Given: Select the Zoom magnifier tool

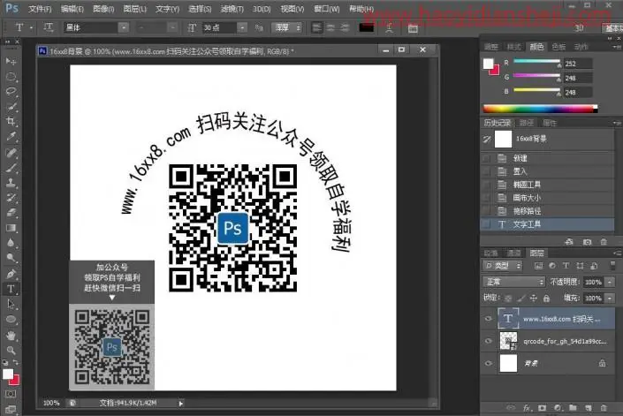Looking at the screenshot, I should point(11,350).
